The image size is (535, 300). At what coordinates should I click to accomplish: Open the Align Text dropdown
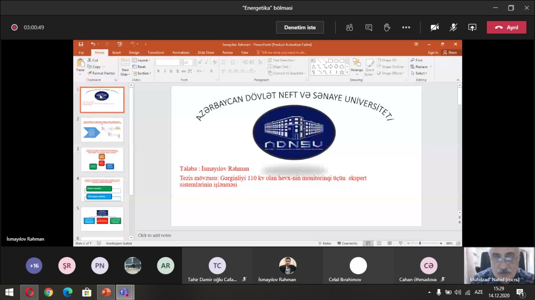279,67
